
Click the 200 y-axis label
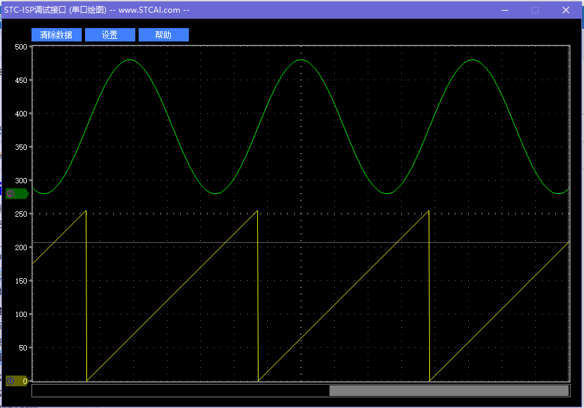(21, 247)
